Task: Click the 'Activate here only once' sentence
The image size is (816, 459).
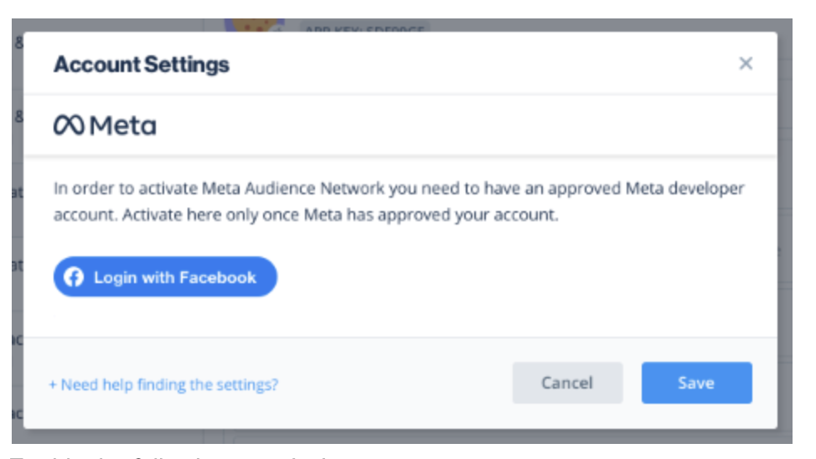Action: (340, 214)
